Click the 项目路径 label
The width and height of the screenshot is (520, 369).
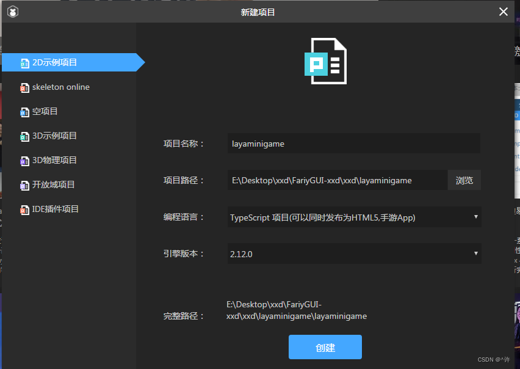click(183, 180)
